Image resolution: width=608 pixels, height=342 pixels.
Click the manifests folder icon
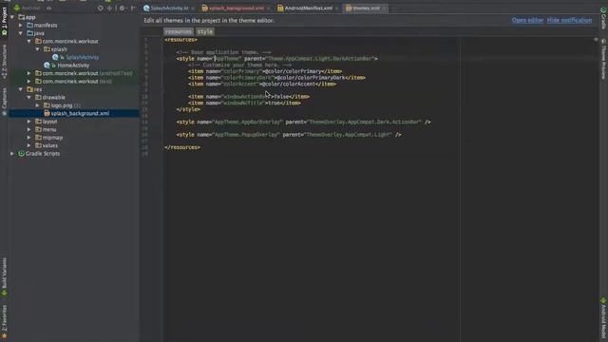(x=29, y=26)
